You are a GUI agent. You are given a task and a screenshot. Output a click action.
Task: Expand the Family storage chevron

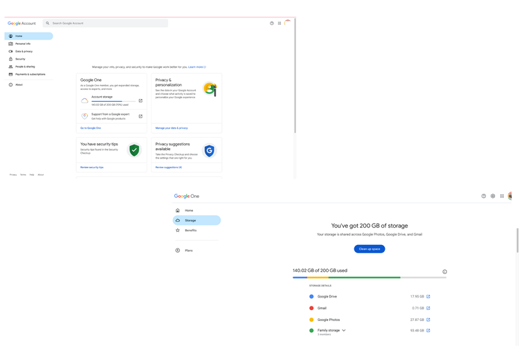[x=344, y=330]
